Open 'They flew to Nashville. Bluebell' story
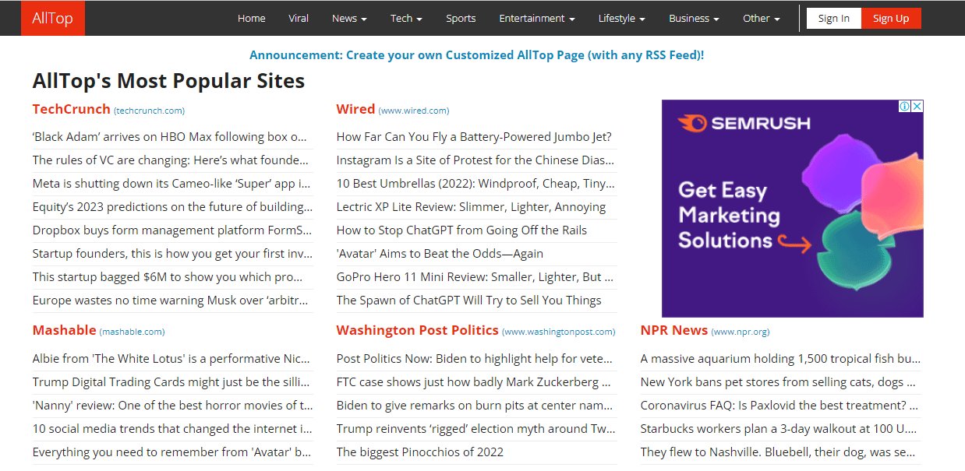This screenshot has width=965, height=471. (x=778, y=452)
